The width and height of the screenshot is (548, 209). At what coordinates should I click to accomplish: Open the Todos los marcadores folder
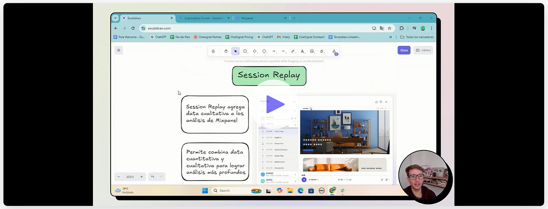point(417,37)
